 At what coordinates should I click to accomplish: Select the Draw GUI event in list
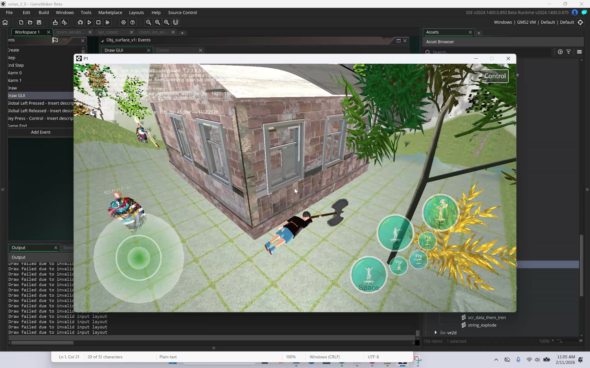pos(41,96)
